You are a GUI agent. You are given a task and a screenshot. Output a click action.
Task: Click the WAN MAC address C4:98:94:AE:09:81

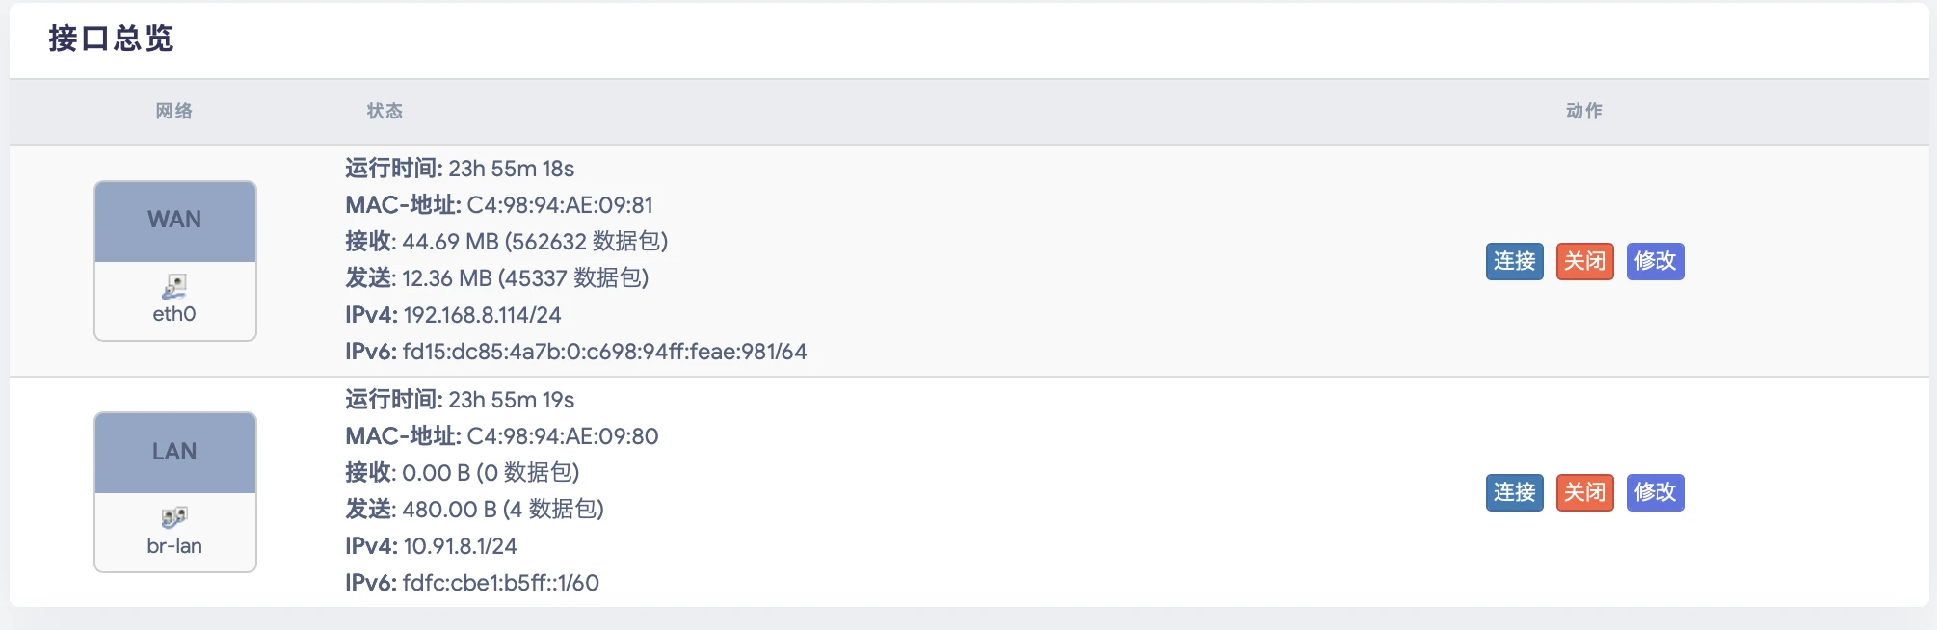(x=559, y=205)
